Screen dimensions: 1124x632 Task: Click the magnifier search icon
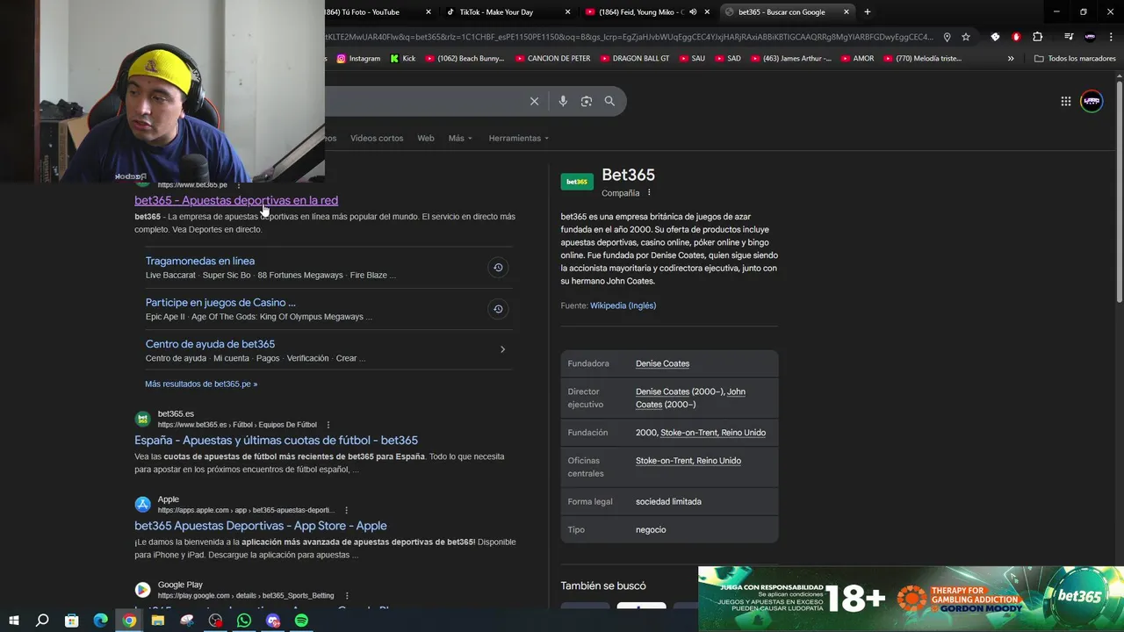pos(609,101)
